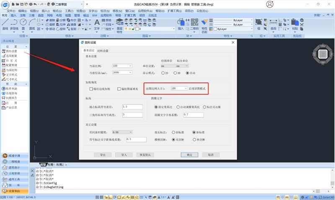This screenshot has height=200, width=335.
Task: Select the 直线 line tool
Action: click(5, 24)
